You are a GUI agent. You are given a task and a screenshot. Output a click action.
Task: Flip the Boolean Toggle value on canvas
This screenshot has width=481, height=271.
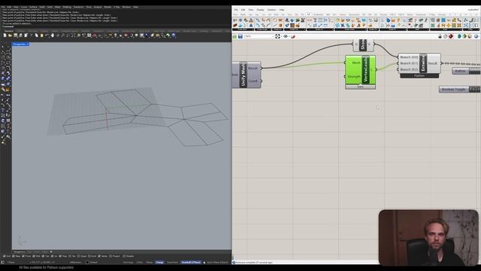tap(474, 89)
